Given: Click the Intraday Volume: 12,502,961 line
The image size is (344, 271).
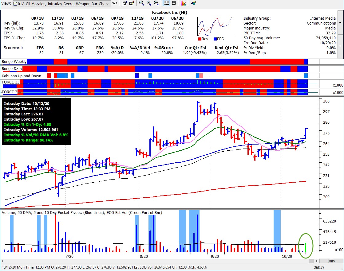Looking at the screenshot, I should (x=31, y=130).
